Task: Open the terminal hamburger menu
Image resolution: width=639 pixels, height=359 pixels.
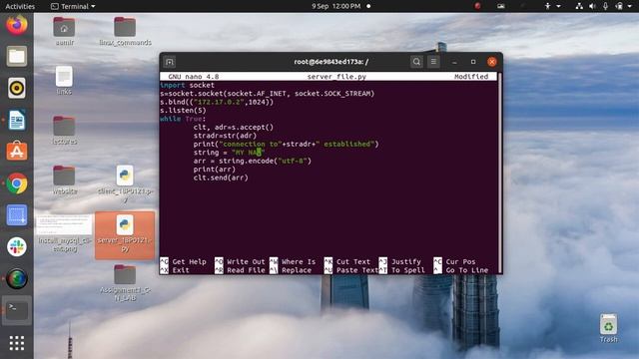Action: pyautogui.click(x=433, y=62)
